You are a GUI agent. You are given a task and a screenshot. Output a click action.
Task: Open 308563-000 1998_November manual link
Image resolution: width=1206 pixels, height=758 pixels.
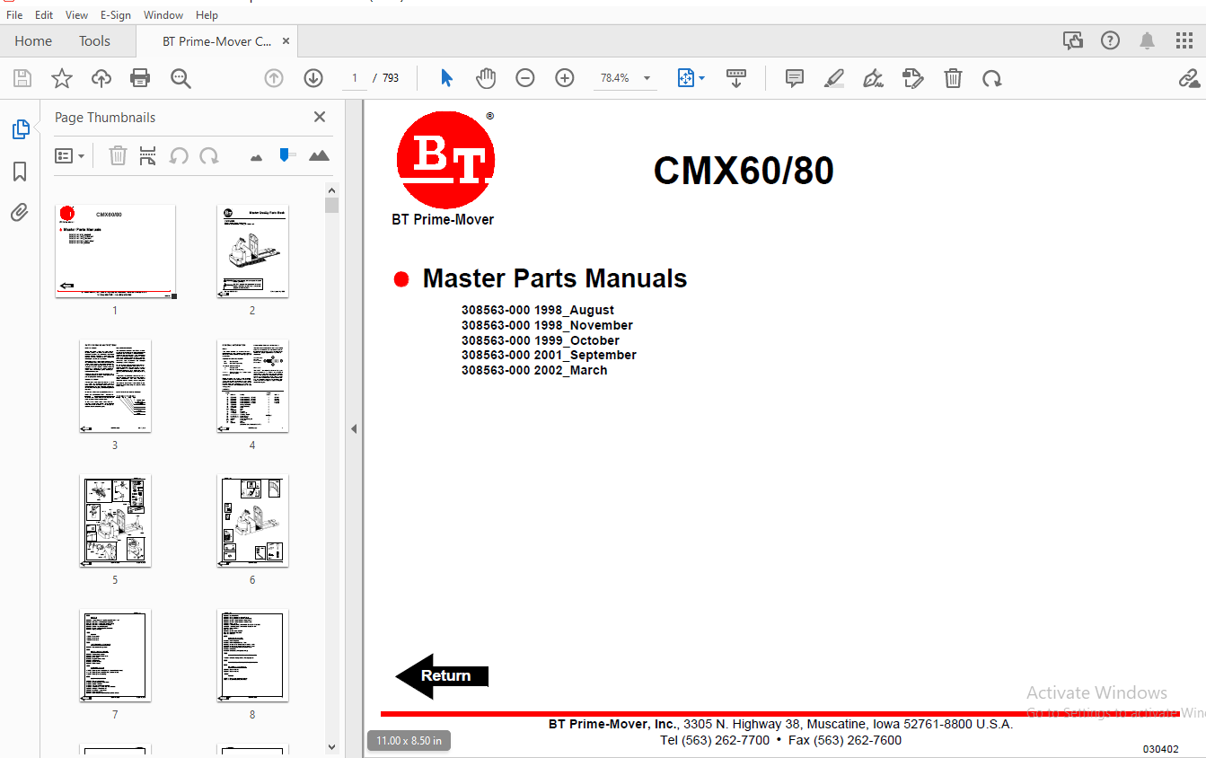(547, 325)
